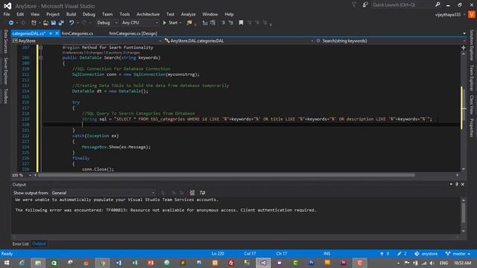The width and height of the screenshot is (477, 268).
Task: Click the Clear All output icon
Action: click(192, 193)
